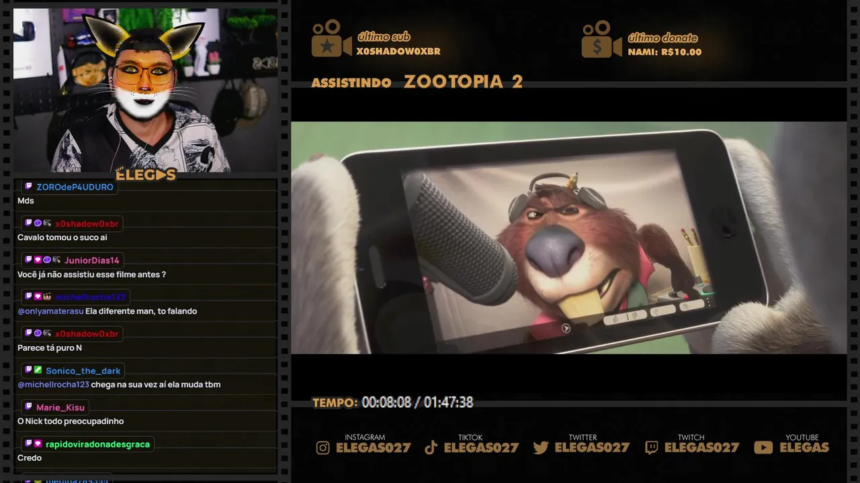Click the streamer webcam feed
Image resolution: width=860 pixels, height=483 pixels.
(x=145, y=91)
